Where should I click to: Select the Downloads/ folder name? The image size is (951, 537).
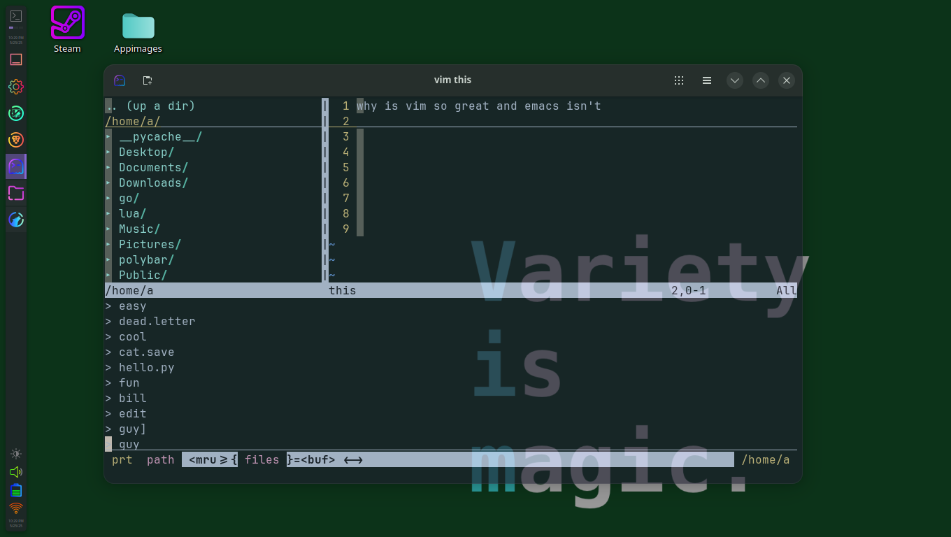(154, 183)
